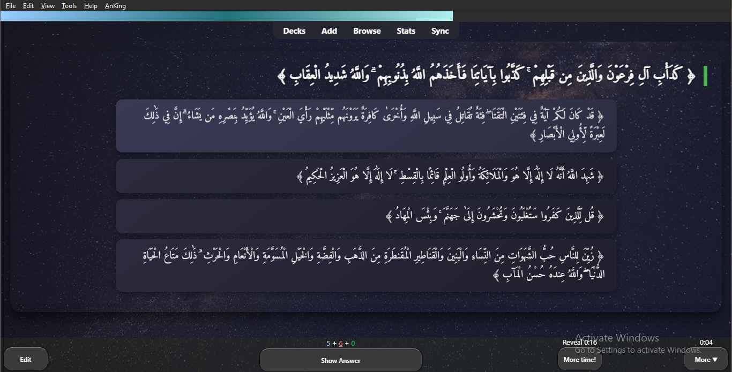Open the card Browse window
732x372 pixels.
coord(367,31)
